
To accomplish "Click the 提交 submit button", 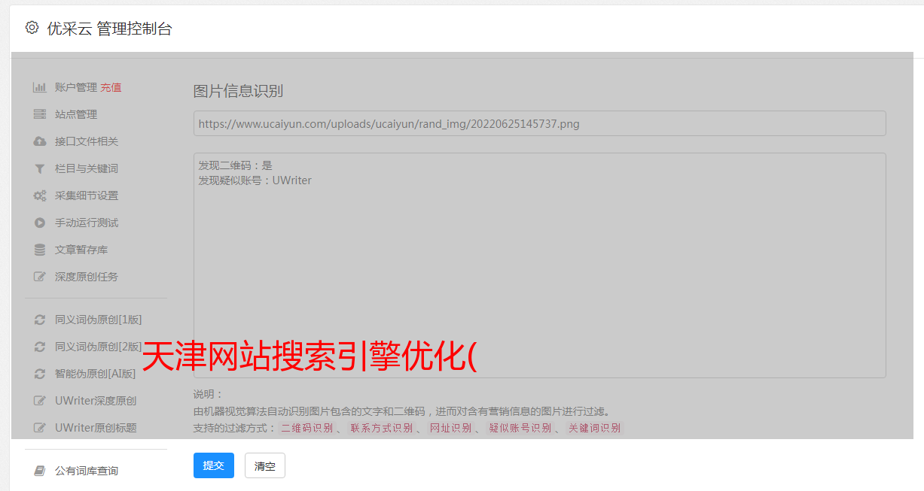I will [x=214, y=465].
